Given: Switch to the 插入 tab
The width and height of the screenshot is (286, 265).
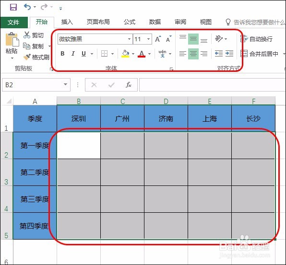Looking at the screenshot, I should tap(67, 22).
